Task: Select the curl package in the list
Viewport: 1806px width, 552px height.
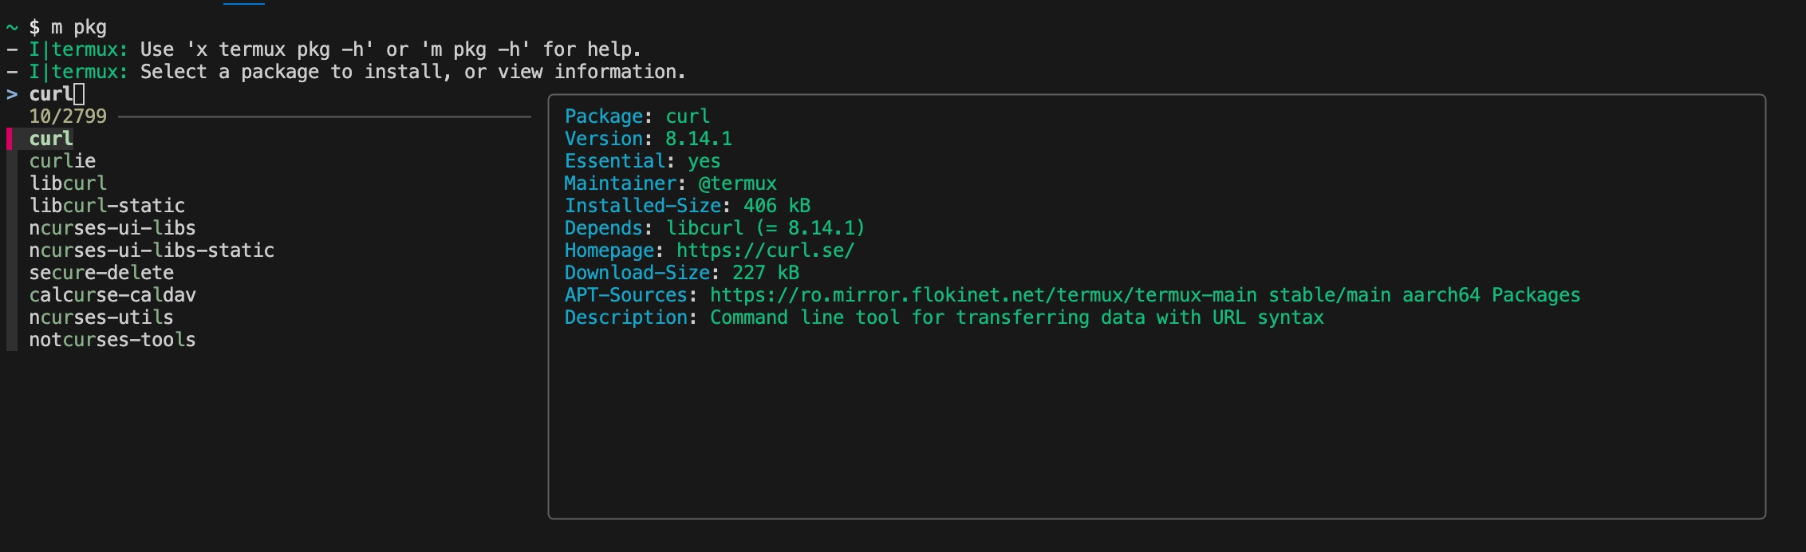Action: point(50,138)
